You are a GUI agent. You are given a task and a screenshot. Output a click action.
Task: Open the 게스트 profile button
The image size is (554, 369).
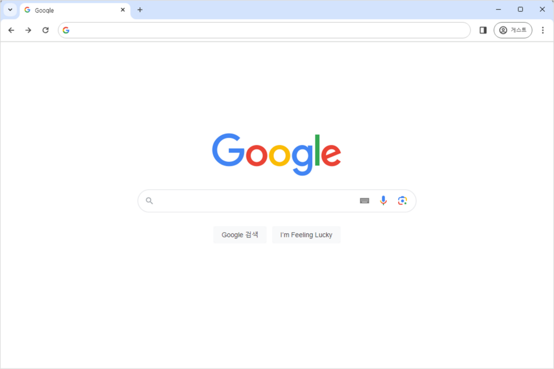(513, 30)
